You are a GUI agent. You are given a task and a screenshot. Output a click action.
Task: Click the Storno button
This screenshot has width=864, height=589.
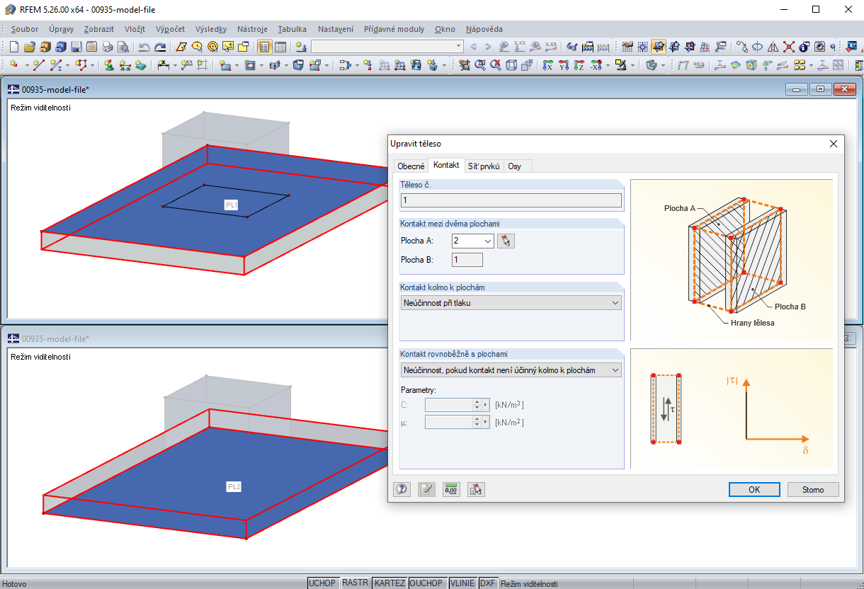coord(813,489)
